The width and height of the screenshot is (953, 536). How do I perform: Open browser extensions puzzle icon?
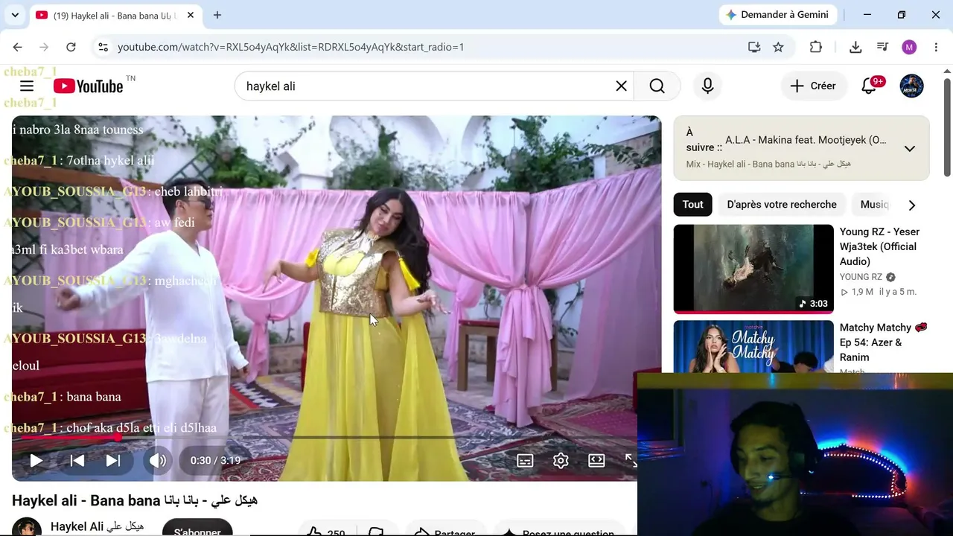coord(816,47)
